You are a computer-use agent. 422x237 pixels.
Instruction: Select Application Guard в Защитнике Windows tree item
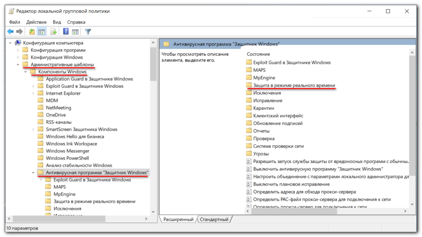coord(89,79)
